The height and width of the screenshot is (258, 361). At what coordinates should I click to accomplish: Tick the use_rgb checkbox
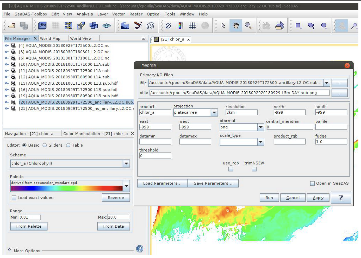[231, 169]
